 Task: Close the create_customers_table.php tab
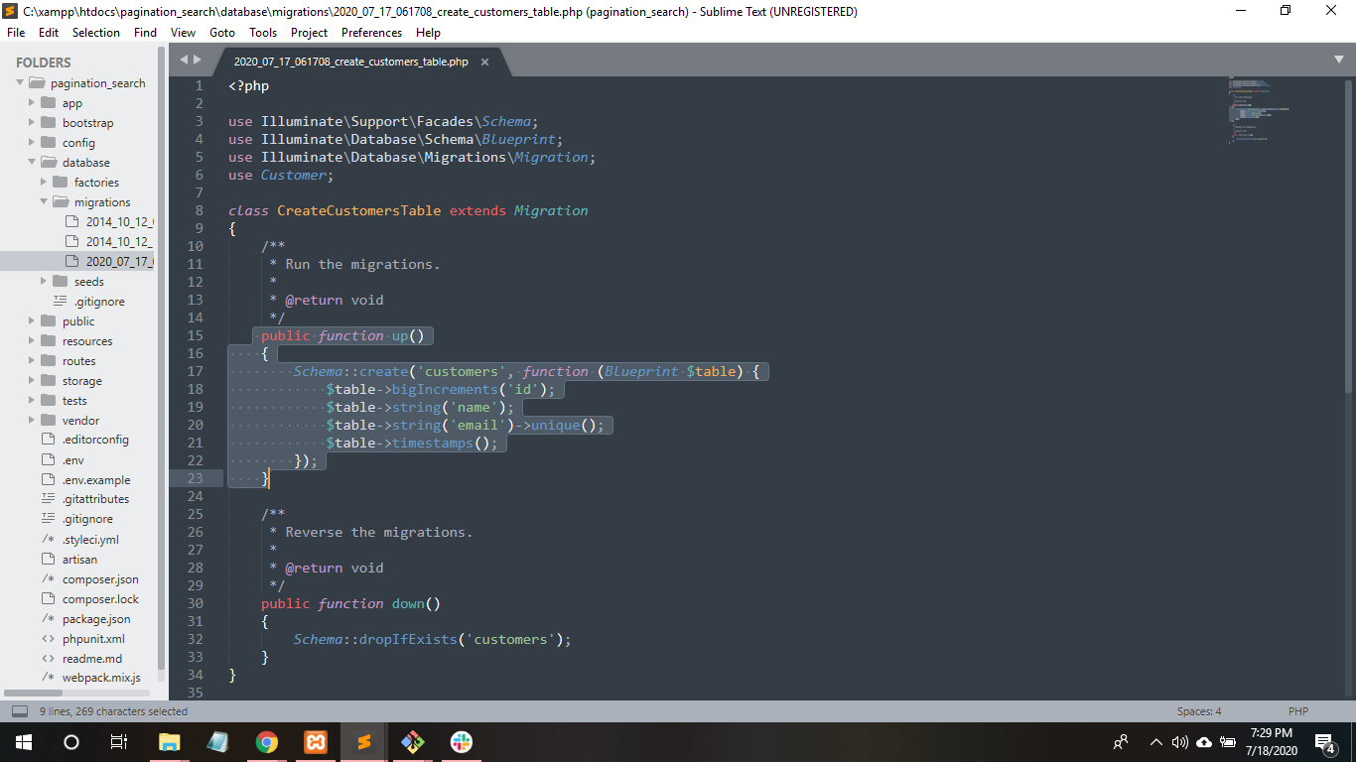point(484,62)
